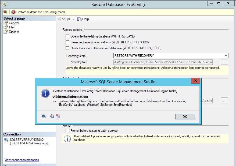236x166 pixels.
Task: Click the [SQLSERVER2\Administrator] login text
Action: pos(29,143)
